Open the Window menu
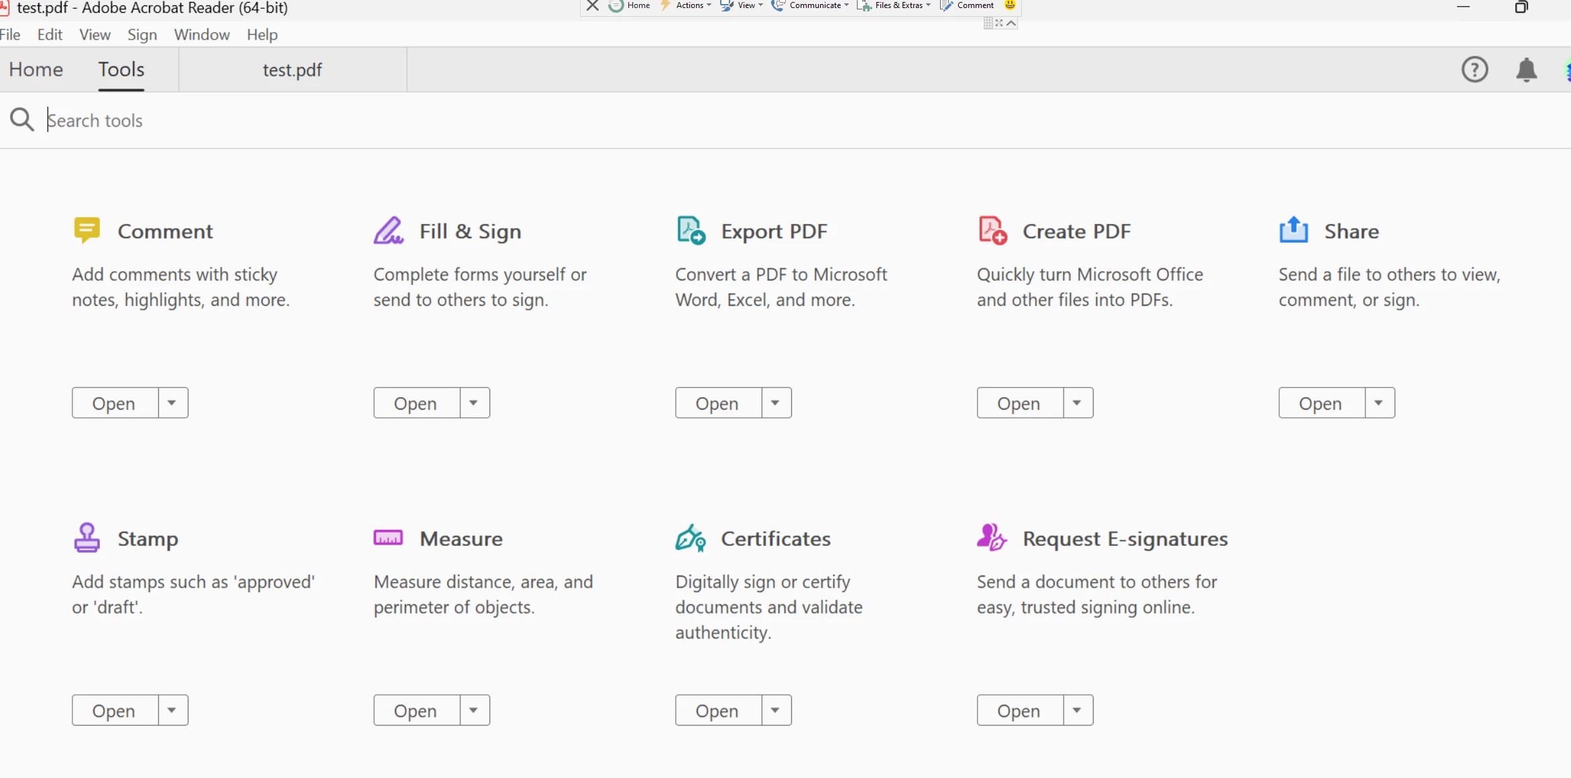 (201, 34)
